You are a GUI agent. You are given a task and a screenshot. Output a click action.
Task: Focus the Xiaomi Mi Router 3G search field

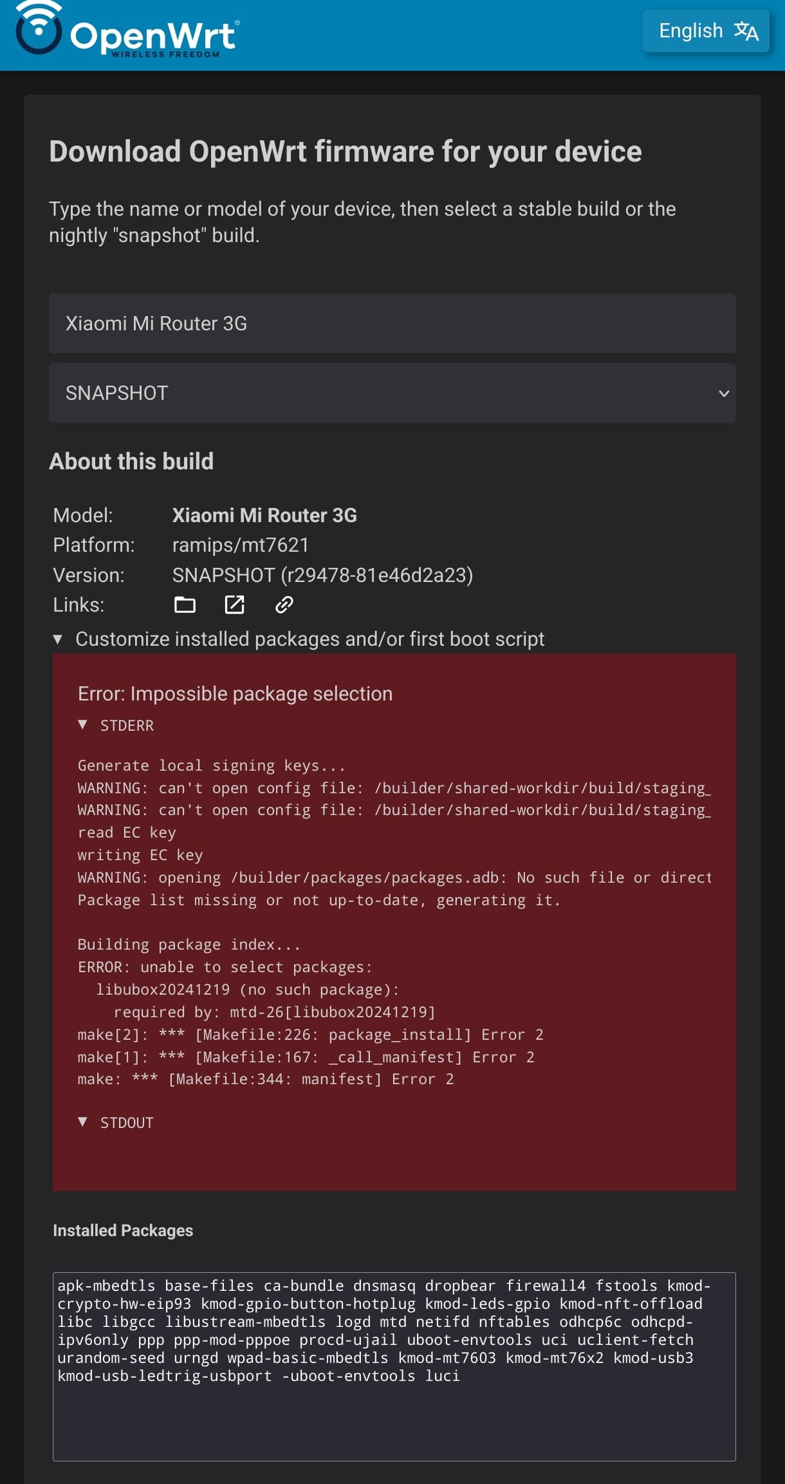pyautogui.click(x=391, y=323)
